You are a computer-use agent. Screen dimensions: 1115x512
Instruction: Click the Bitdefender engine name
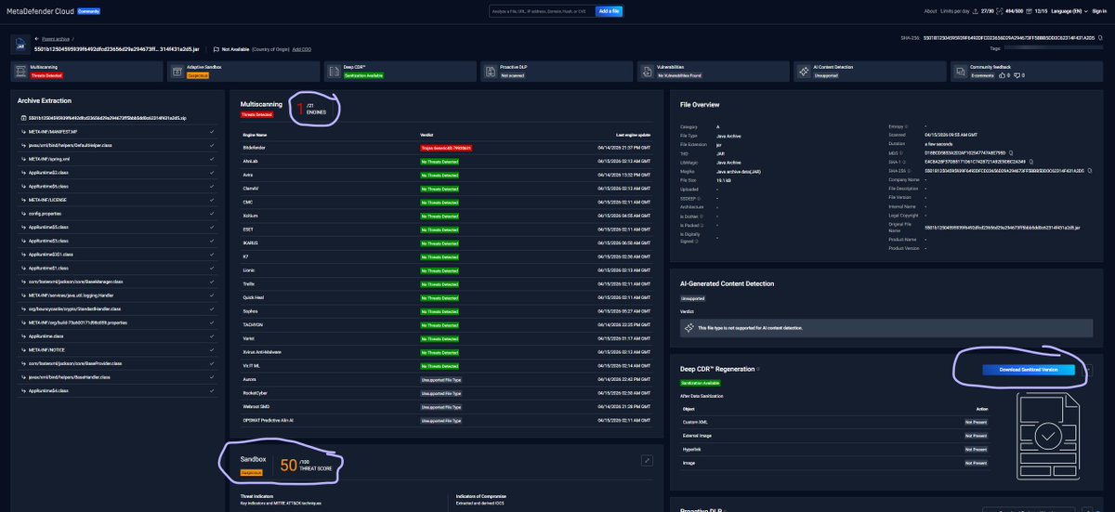tap(252, 148)
